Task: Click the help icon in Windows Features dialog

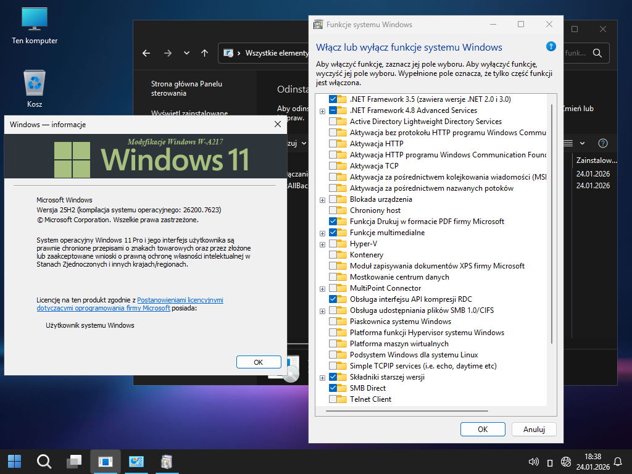Action: coord(551,47)
